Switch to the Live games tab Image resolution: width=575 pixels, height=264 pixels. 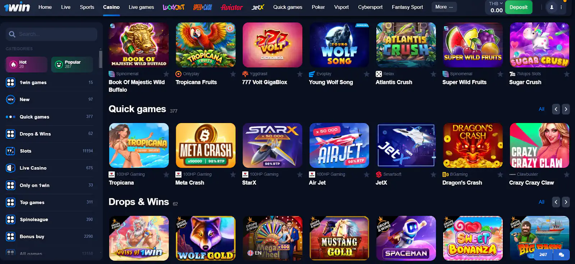pyautogui.click(x=141, y=7)
